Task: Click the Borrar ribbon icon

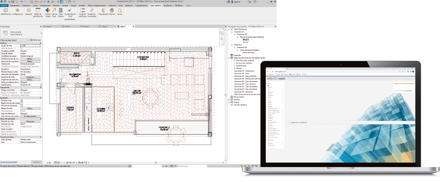Action: point(119,11)
